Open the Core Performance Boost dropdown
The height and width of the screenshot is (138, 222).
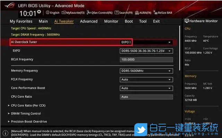point(146,88)
